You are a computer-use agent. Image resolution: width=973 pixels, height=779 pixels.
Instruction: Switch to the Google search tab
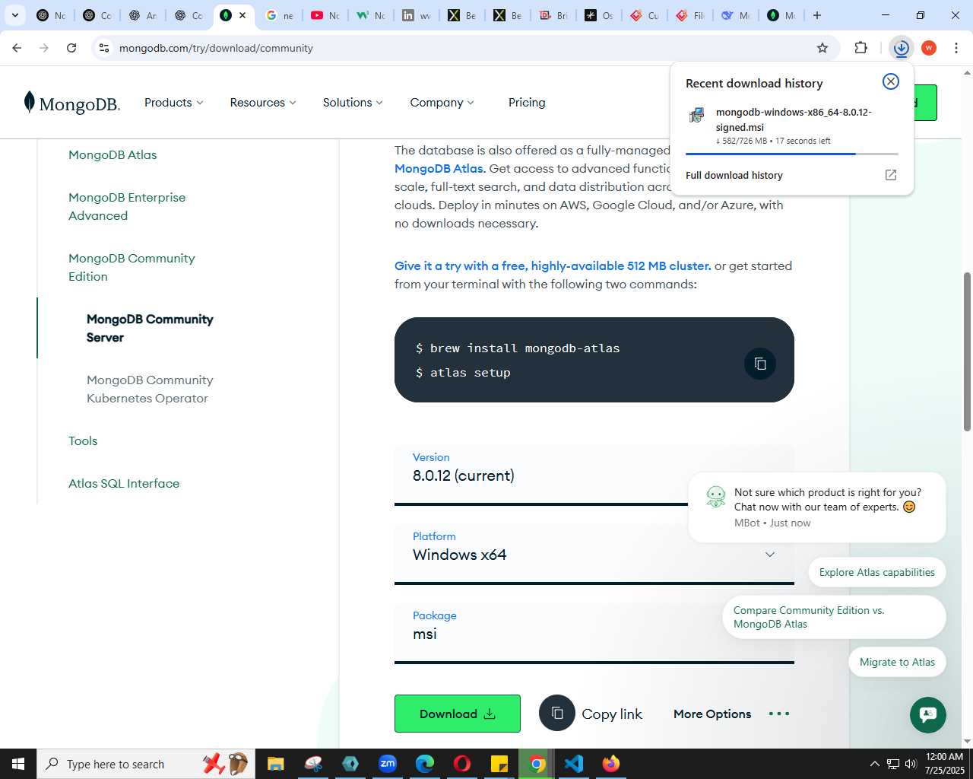point(279,15)
